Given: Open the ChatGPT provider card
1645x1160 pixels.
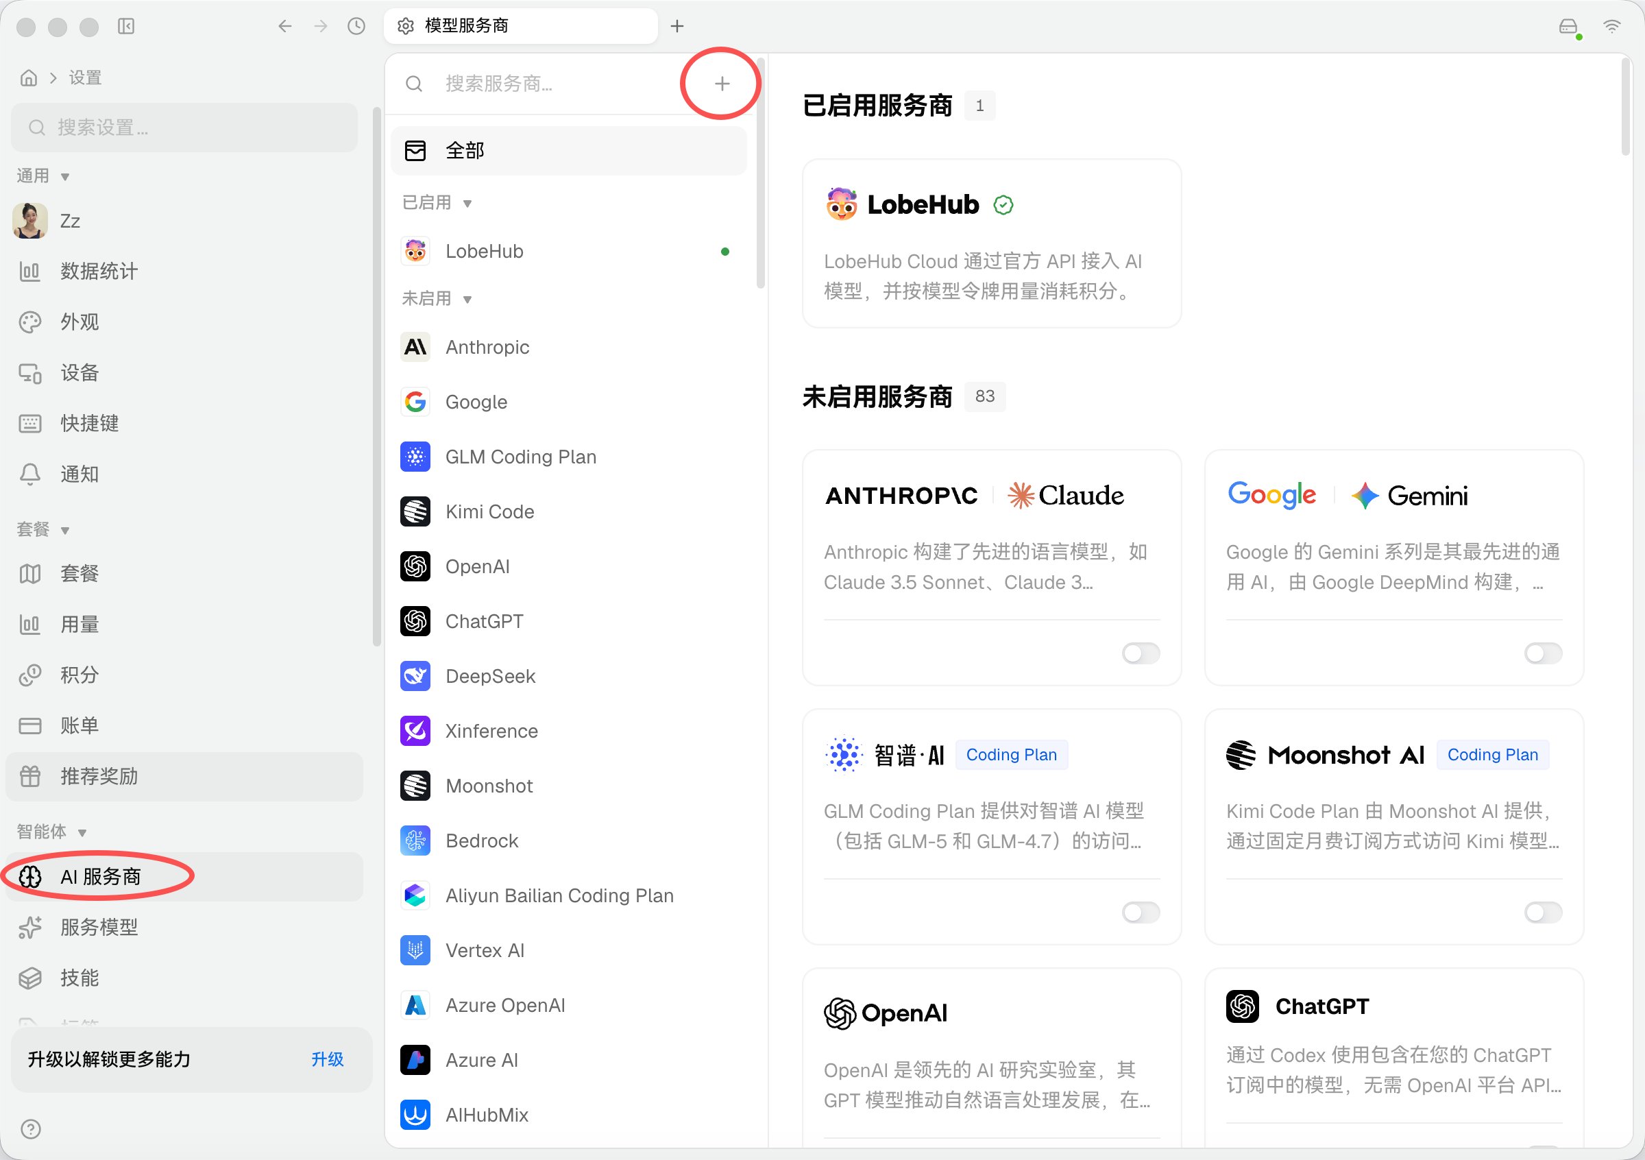Looking at the screenshot, I should (1393, 1058).
